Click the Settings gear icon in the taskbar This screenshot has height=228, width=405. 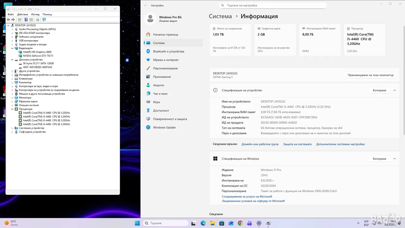pyautogui.click(x=259, y=223)
